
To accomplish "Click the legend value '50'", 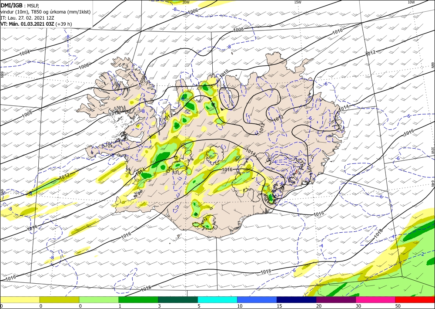I will coord(398,306).
